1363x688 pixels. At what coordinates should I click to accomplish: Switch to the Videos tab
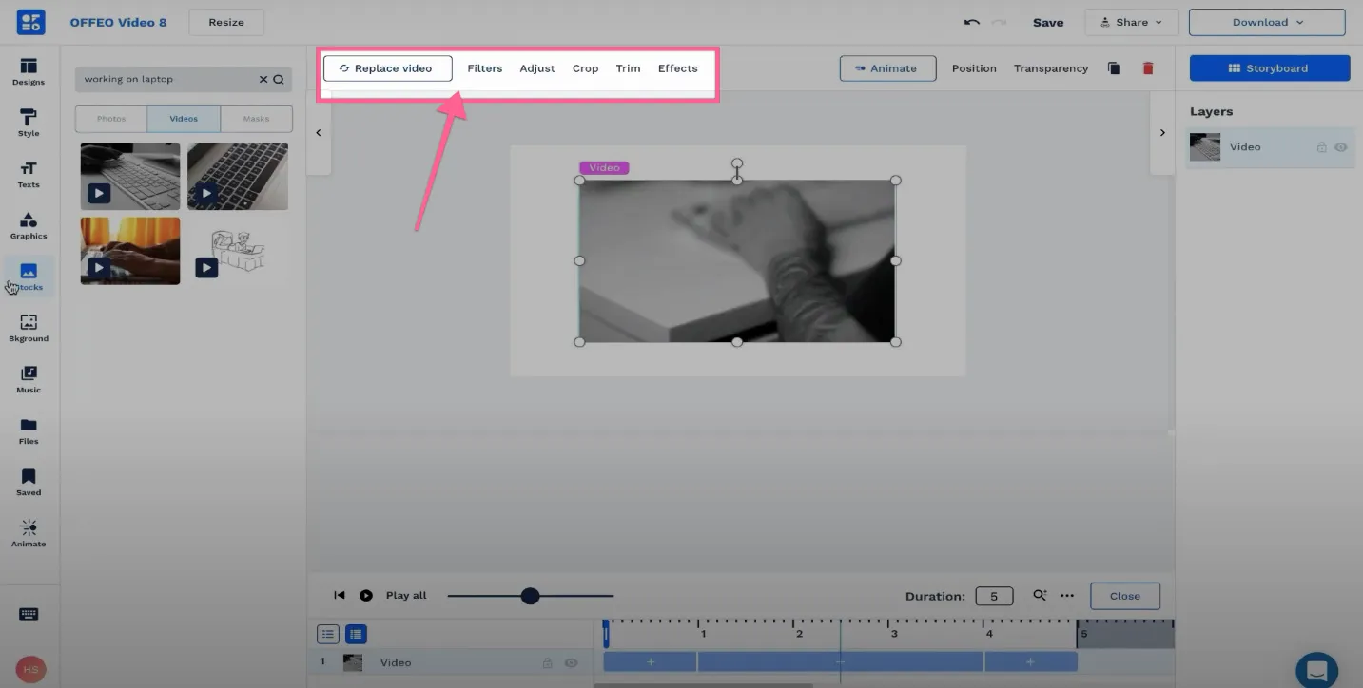[x=184, y=119]
